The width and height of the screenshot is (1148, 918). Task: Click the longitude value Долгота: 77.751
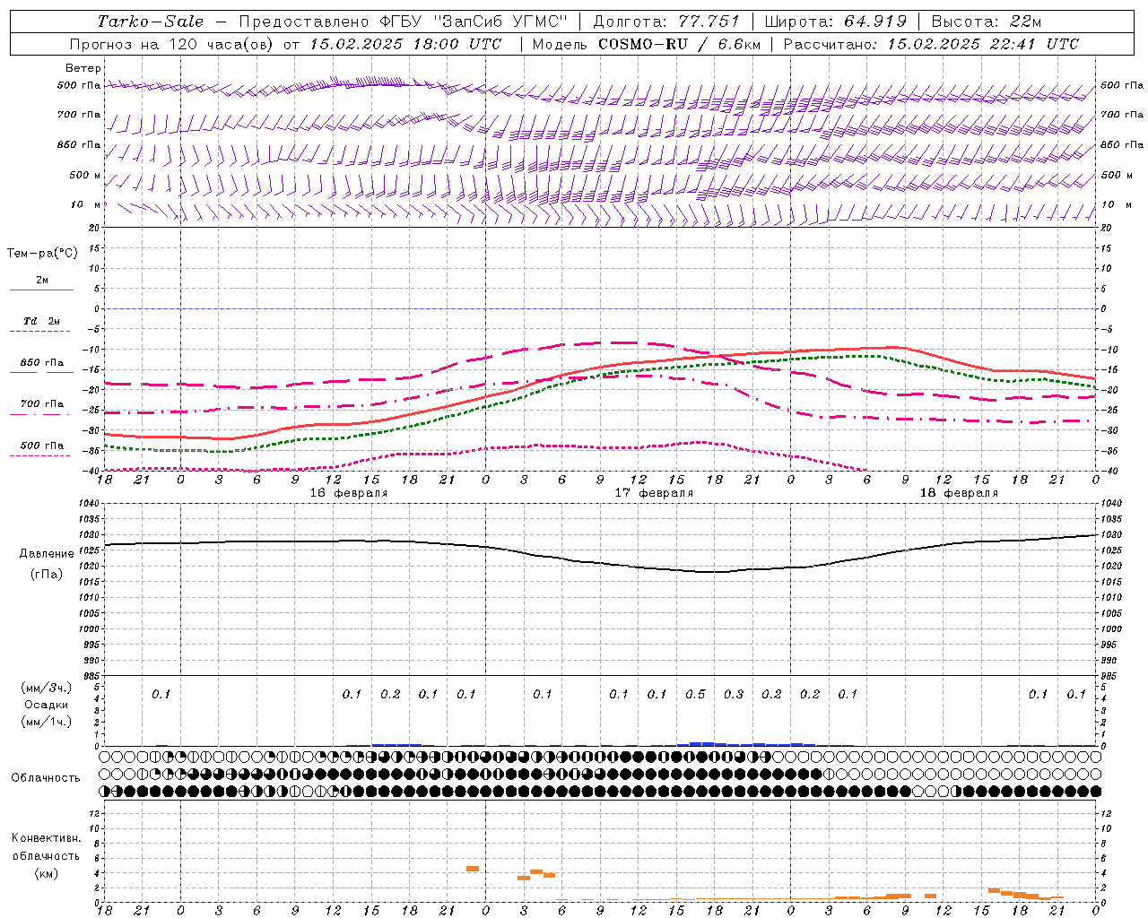tap(666, 22)
